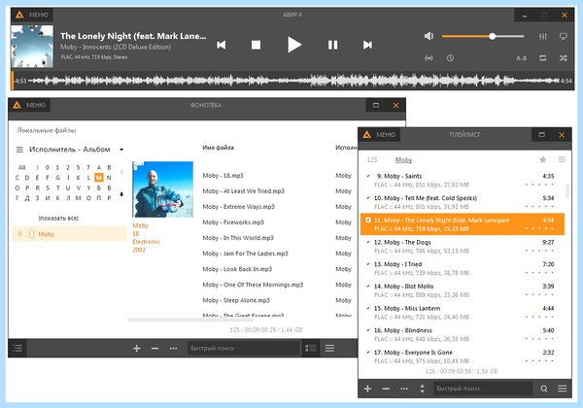Select highlighted letter M in alphabet filter

click(98, 178)
